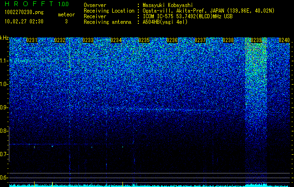This screenshot has width=294, height=187.
Task: Click the meteor count value 3
Action: pos(66,22)
